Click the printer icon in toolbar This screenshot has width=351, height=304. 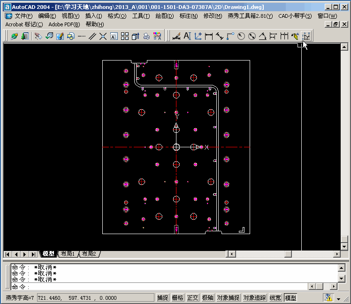click(x=146, y=36)
